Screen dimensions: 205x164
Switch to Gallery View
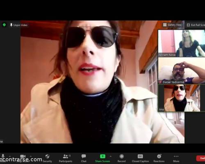click(x=172, y=25)
